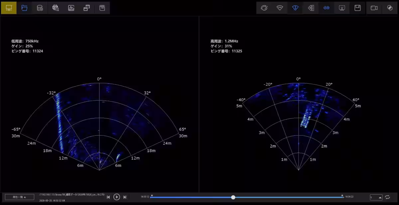The image size is (399, 205).
Task: Start video recording with camera icon
Action: click(x=374, y=8)
